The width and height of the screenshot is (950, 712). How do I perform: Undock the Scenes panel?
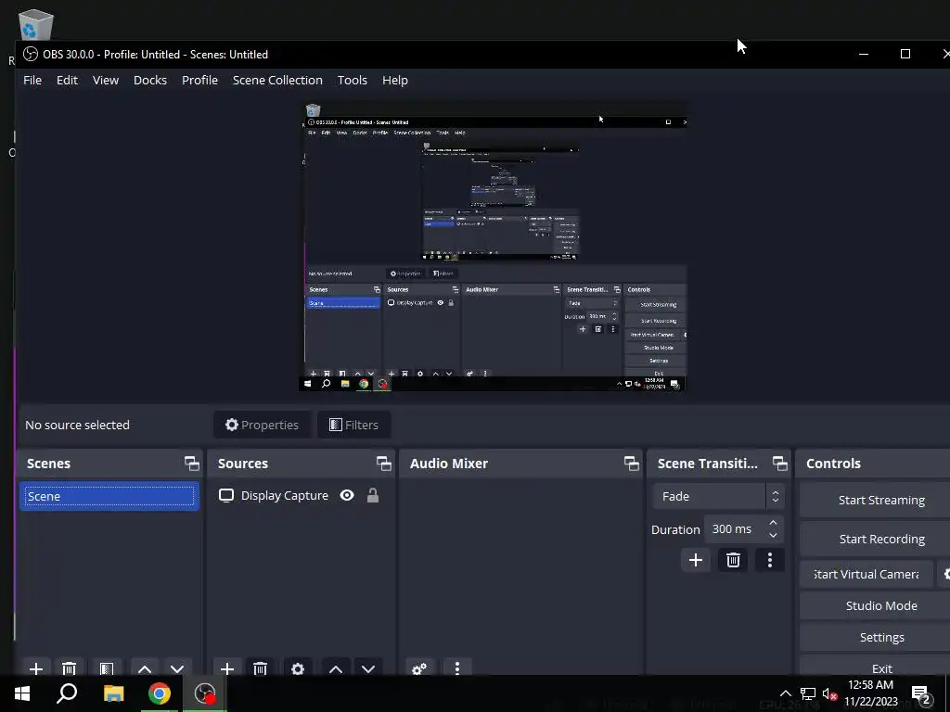191,464
